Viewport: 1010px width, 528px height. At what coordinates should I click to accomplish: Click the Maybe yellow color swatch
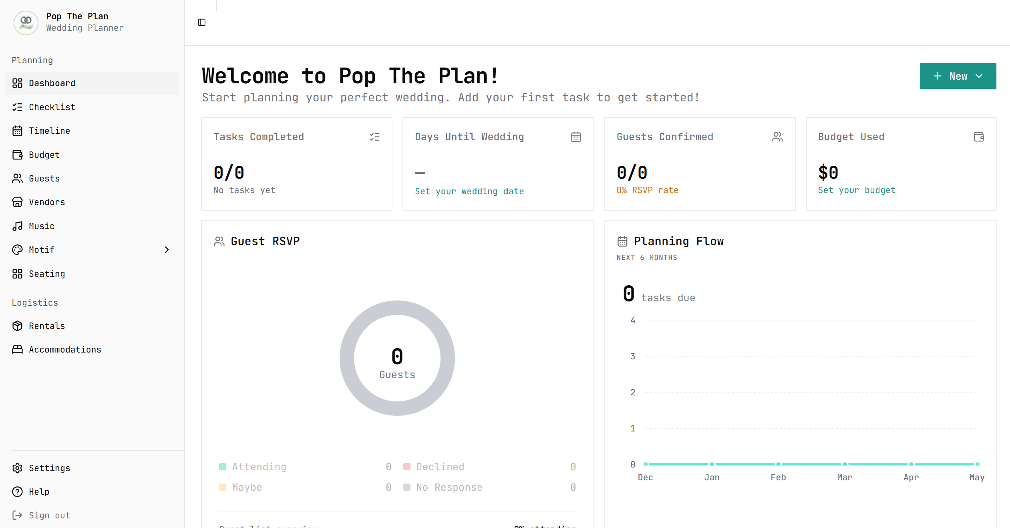coord(223,487)
